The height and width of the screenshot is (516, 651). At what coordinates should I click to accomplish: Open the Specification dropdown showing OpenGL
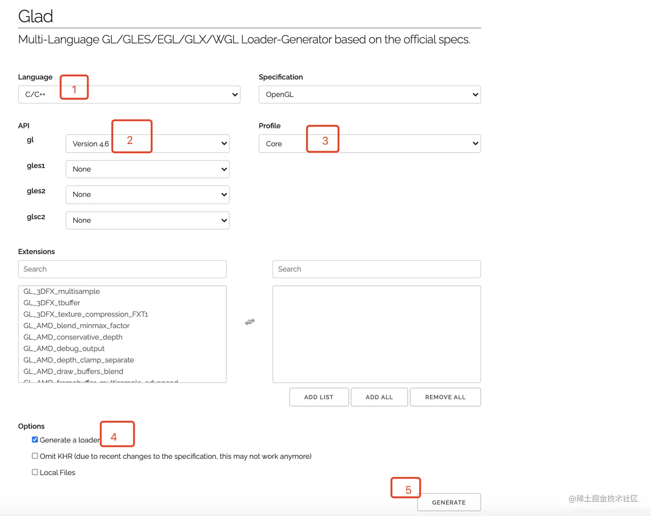point(369,95)
